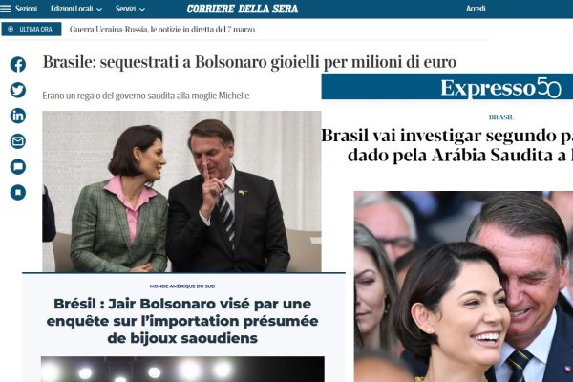
Task: Share article via Twitter icon
Action: [x=18, y=91]
